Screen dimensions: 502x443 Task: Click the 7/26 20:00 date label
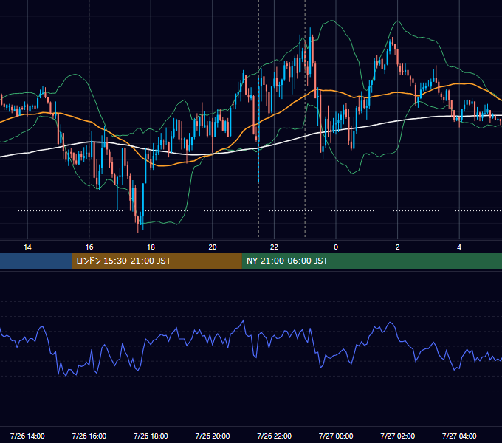point(213,436)
